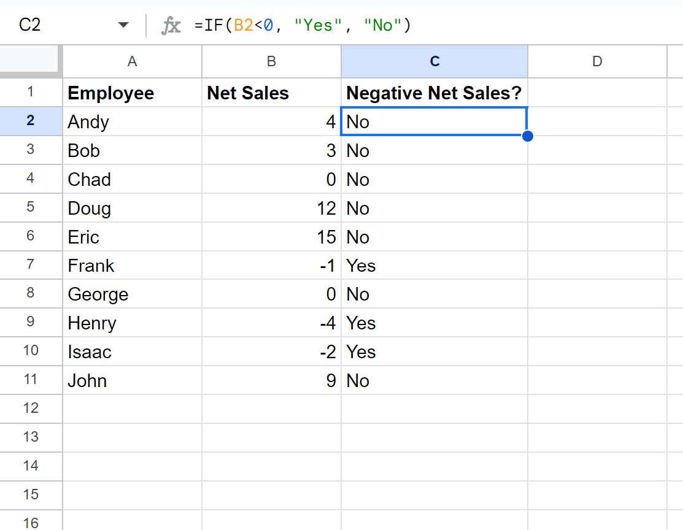Image resolution: width=683 pixels, height=530 pixels.
Task: Select the cell containing John
Action: [132, 380]
